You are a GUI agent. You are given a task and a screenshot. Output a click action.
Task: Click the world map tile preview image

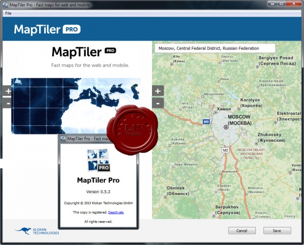click(76, 106)
